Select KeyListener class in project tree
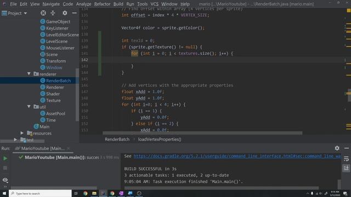This screenshot has width=351, height=197. coord(57,28)
